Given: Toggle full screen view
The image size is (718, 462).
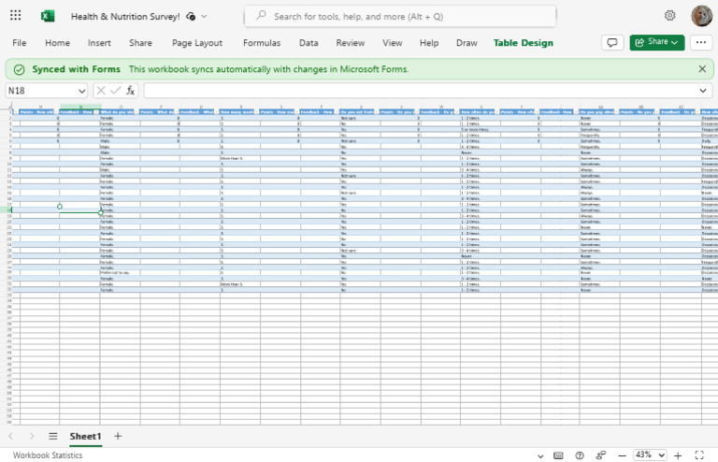Looking at the screenshot, I should [x=699, y=455].
